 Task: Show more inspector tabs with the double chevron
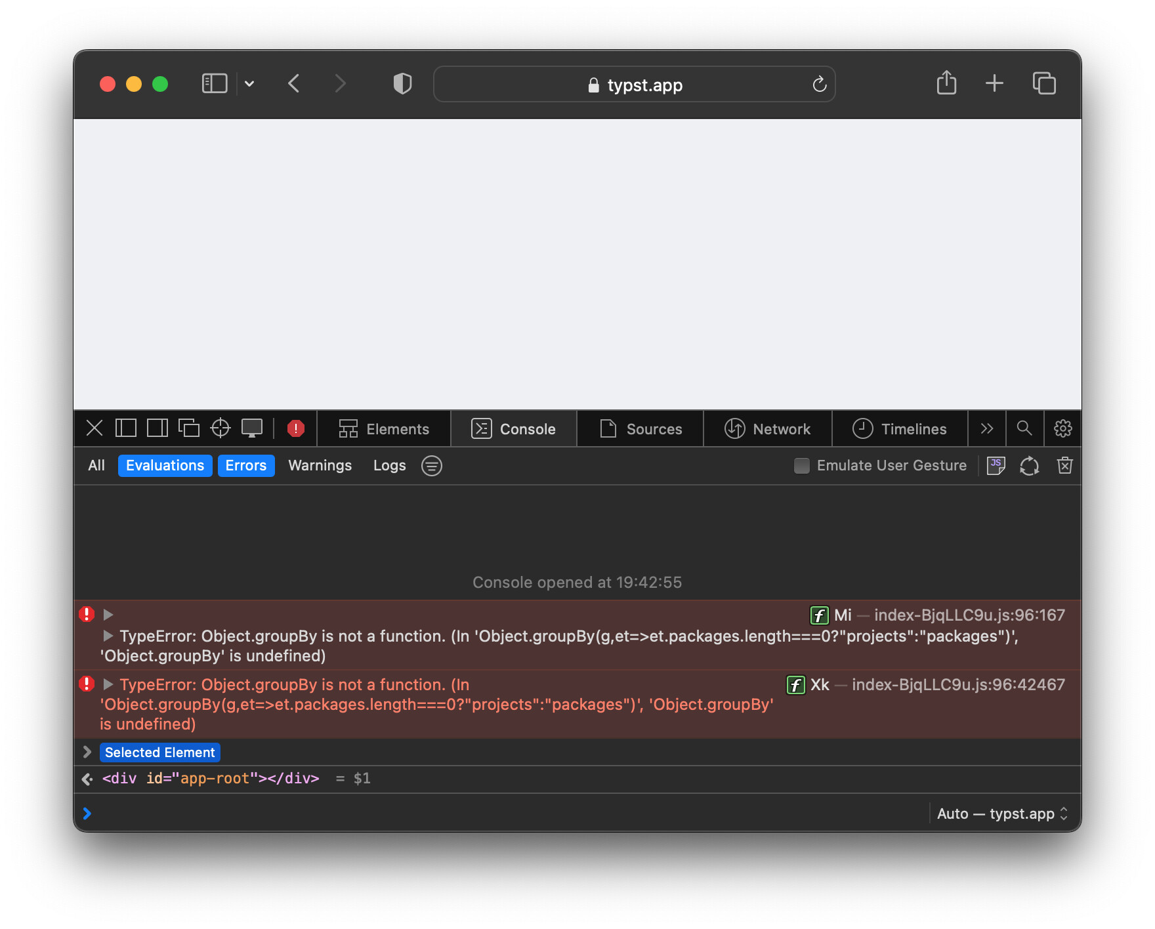pyautogui.click(x=987, y=429)
